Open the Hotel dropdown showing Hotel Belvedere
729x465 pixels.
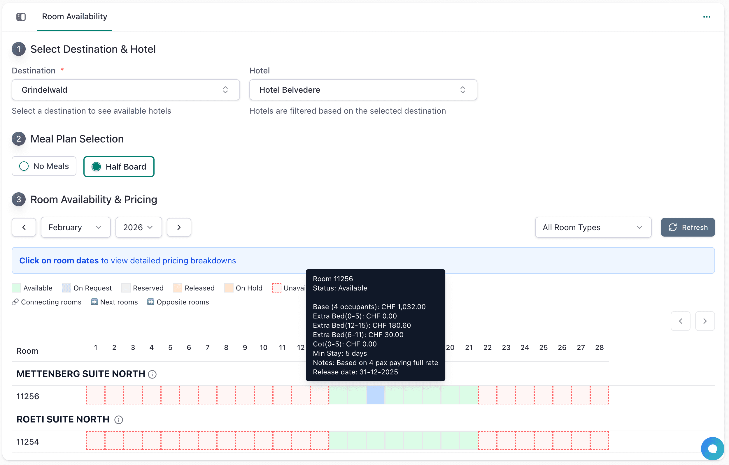(x=363, y=90)
